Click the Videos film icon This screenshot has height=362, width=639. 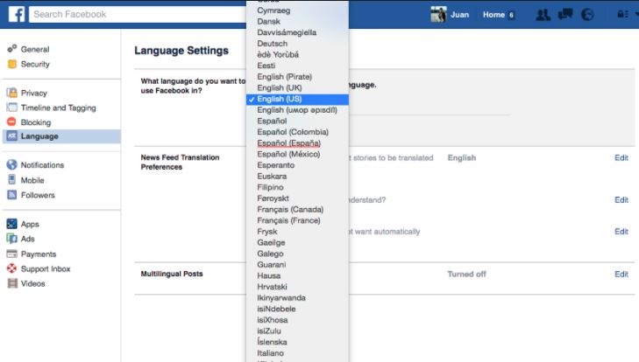click(x=12, y=283)
